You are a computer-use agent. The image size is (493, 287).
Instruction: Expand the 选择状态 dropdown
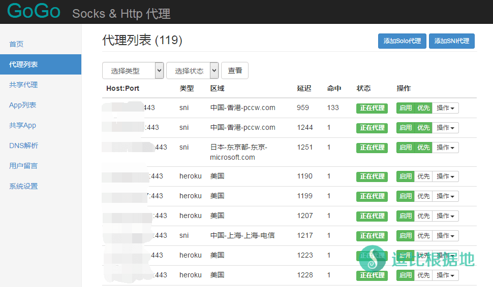pyautogui.click(x=192, y=71)
